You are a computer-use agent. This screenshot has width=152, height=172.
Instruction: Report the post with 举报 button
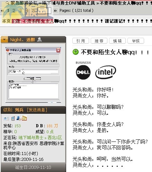click(x=136, y=41)
